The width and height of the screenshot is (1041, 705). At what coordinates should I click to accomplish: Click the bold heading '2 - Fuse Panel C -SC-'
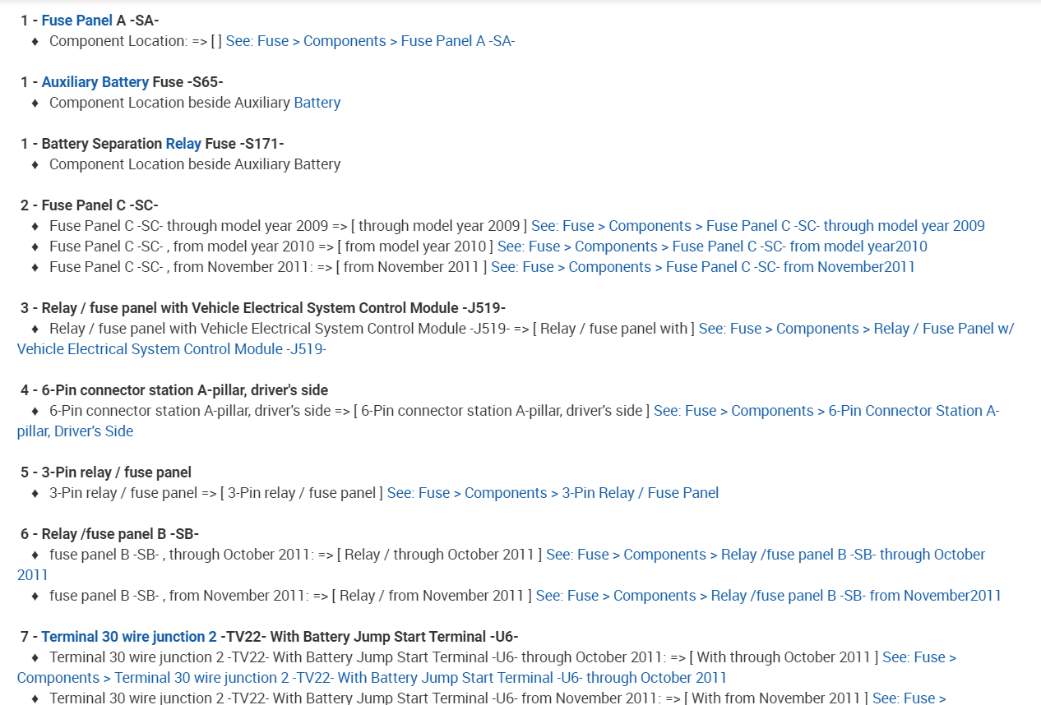[89, 205]
